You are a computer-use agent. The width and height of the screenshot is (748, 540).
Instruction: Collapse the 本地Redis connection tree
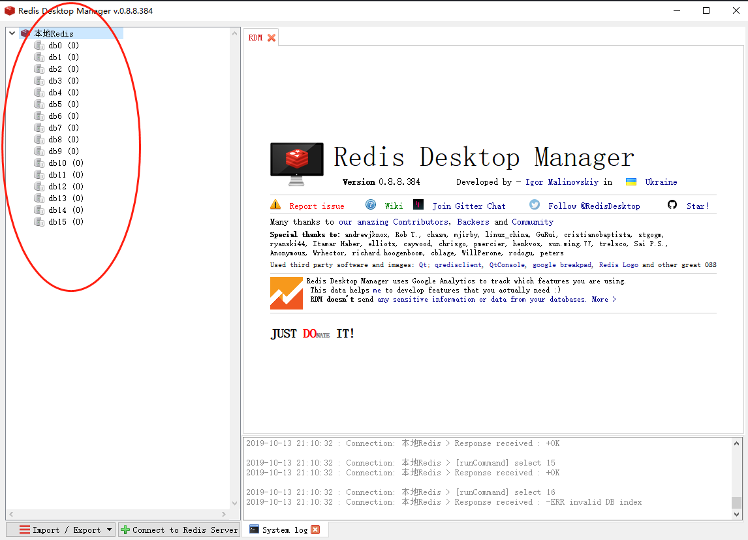pyautogui.click(x=12, y=33)
